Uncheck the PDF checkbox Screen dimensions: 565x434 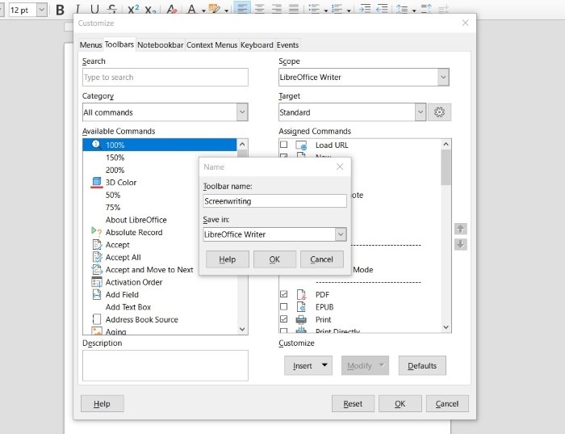pyautogui.click(x=284, y=294)
